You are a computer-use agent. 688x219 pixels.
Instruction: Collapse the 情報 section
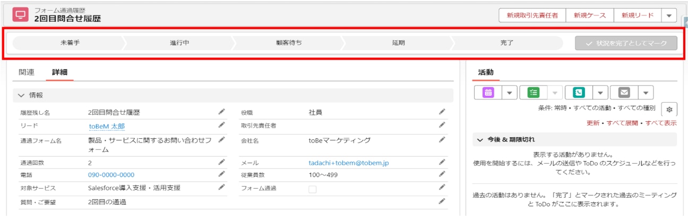tap(21, 95)
